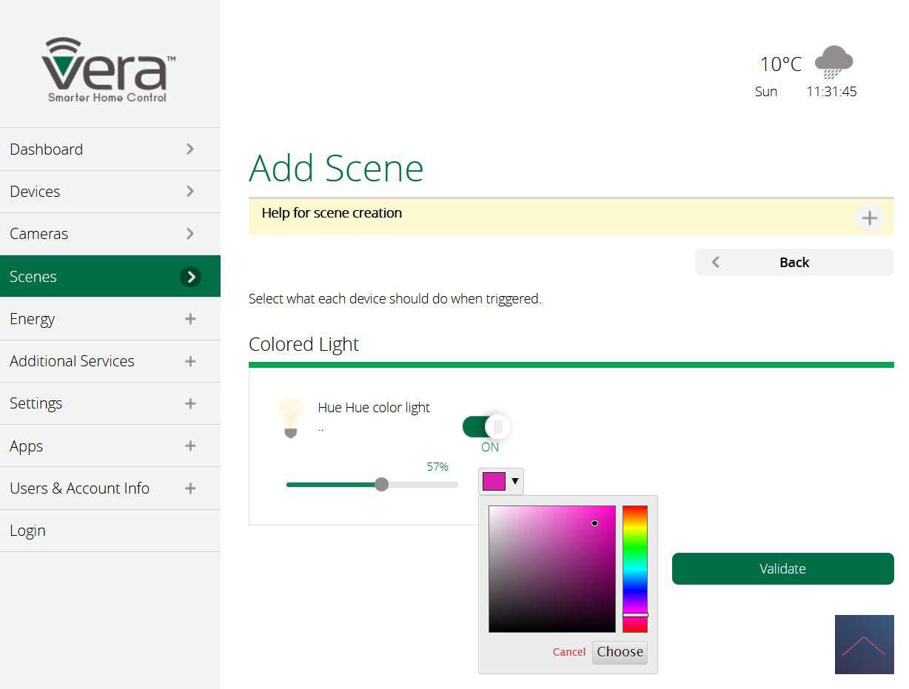Expand the Settings menu section

pos(190,403)
